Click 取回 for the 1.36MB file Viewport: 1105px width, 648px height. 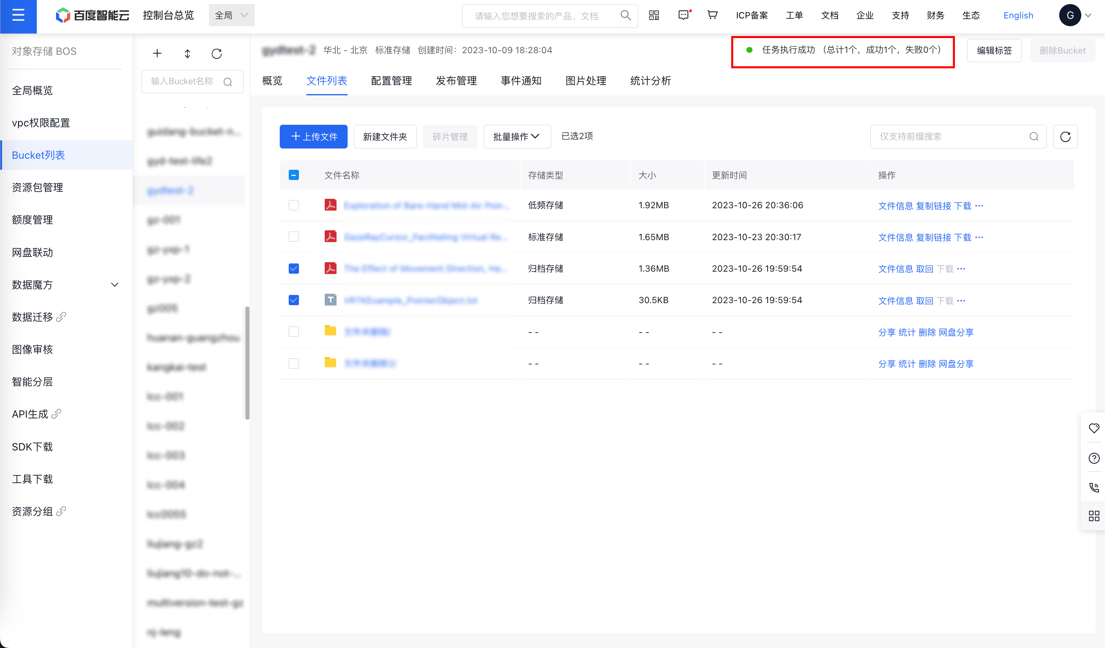tap(925, 269)
